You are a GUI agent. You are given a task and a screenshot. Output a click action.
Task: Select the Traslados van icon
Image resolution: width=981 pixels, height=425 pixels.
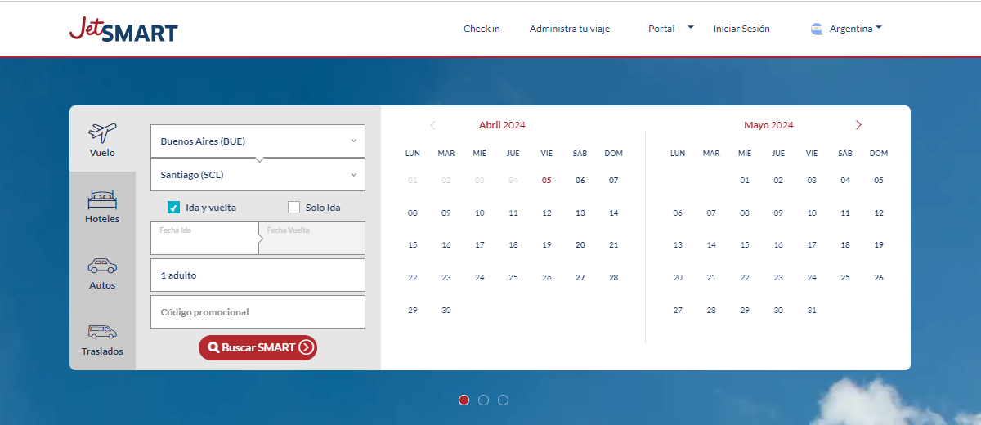pos(102,332)
